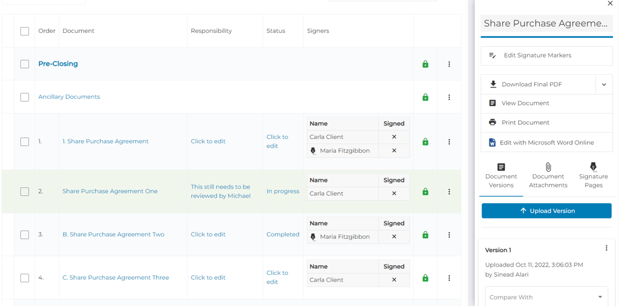Open three-dot menu for Ancillary Documents
Viewport: 619px width, 306px height.
(x=449, y=97)
